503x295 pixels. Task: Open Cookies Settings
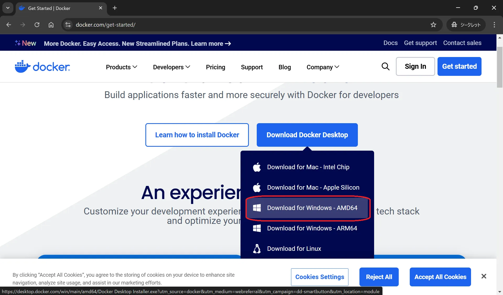[320, 277]
